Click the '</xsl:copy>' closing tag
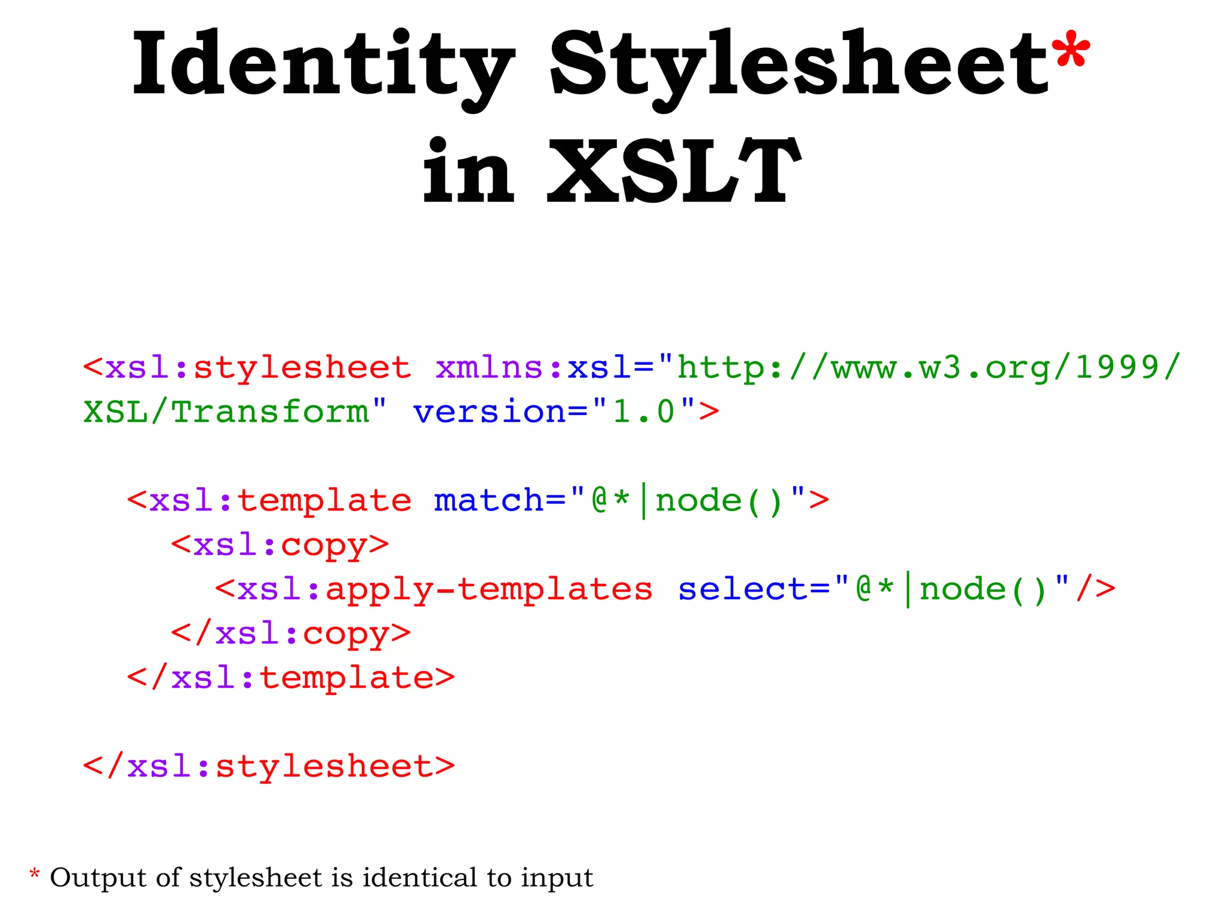 tap(291, 634)
